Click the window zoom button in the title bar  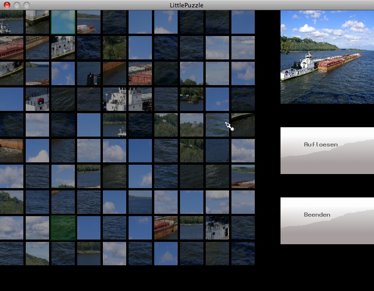click(x=27, y=5)
